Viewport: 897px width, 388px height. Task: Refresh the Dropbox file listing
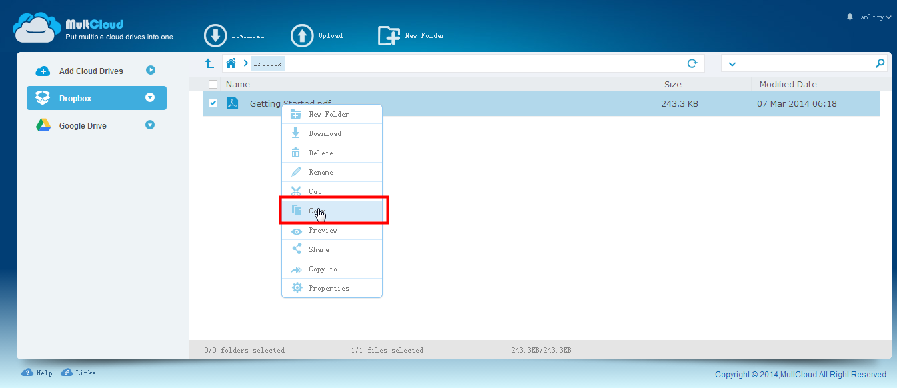pyautogui.click(x=692, y=63)
